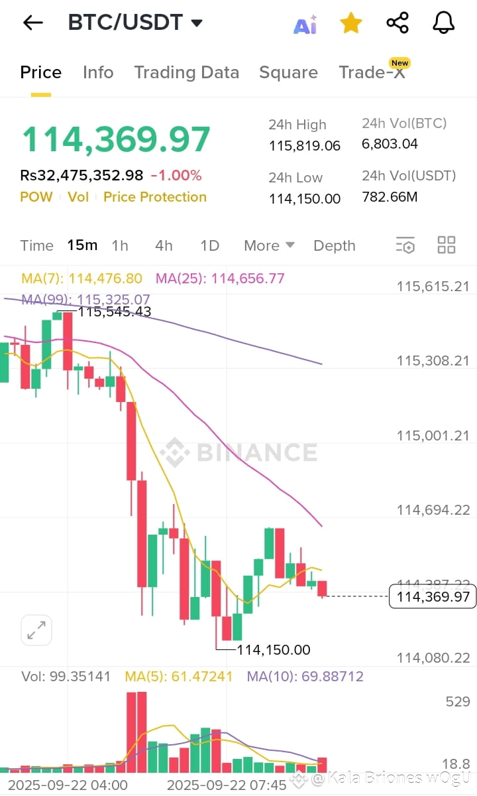Open the Depth chart view
Viewport: 477px width, 796px height.
335,245
